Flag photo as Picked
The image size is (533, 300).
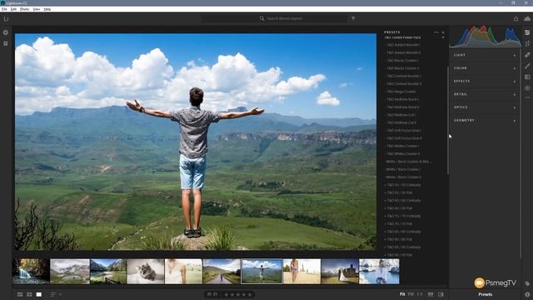click(x=209, y=294)
